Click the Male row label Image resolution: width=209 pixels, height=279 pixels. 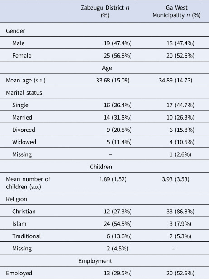tap(18, 43)
